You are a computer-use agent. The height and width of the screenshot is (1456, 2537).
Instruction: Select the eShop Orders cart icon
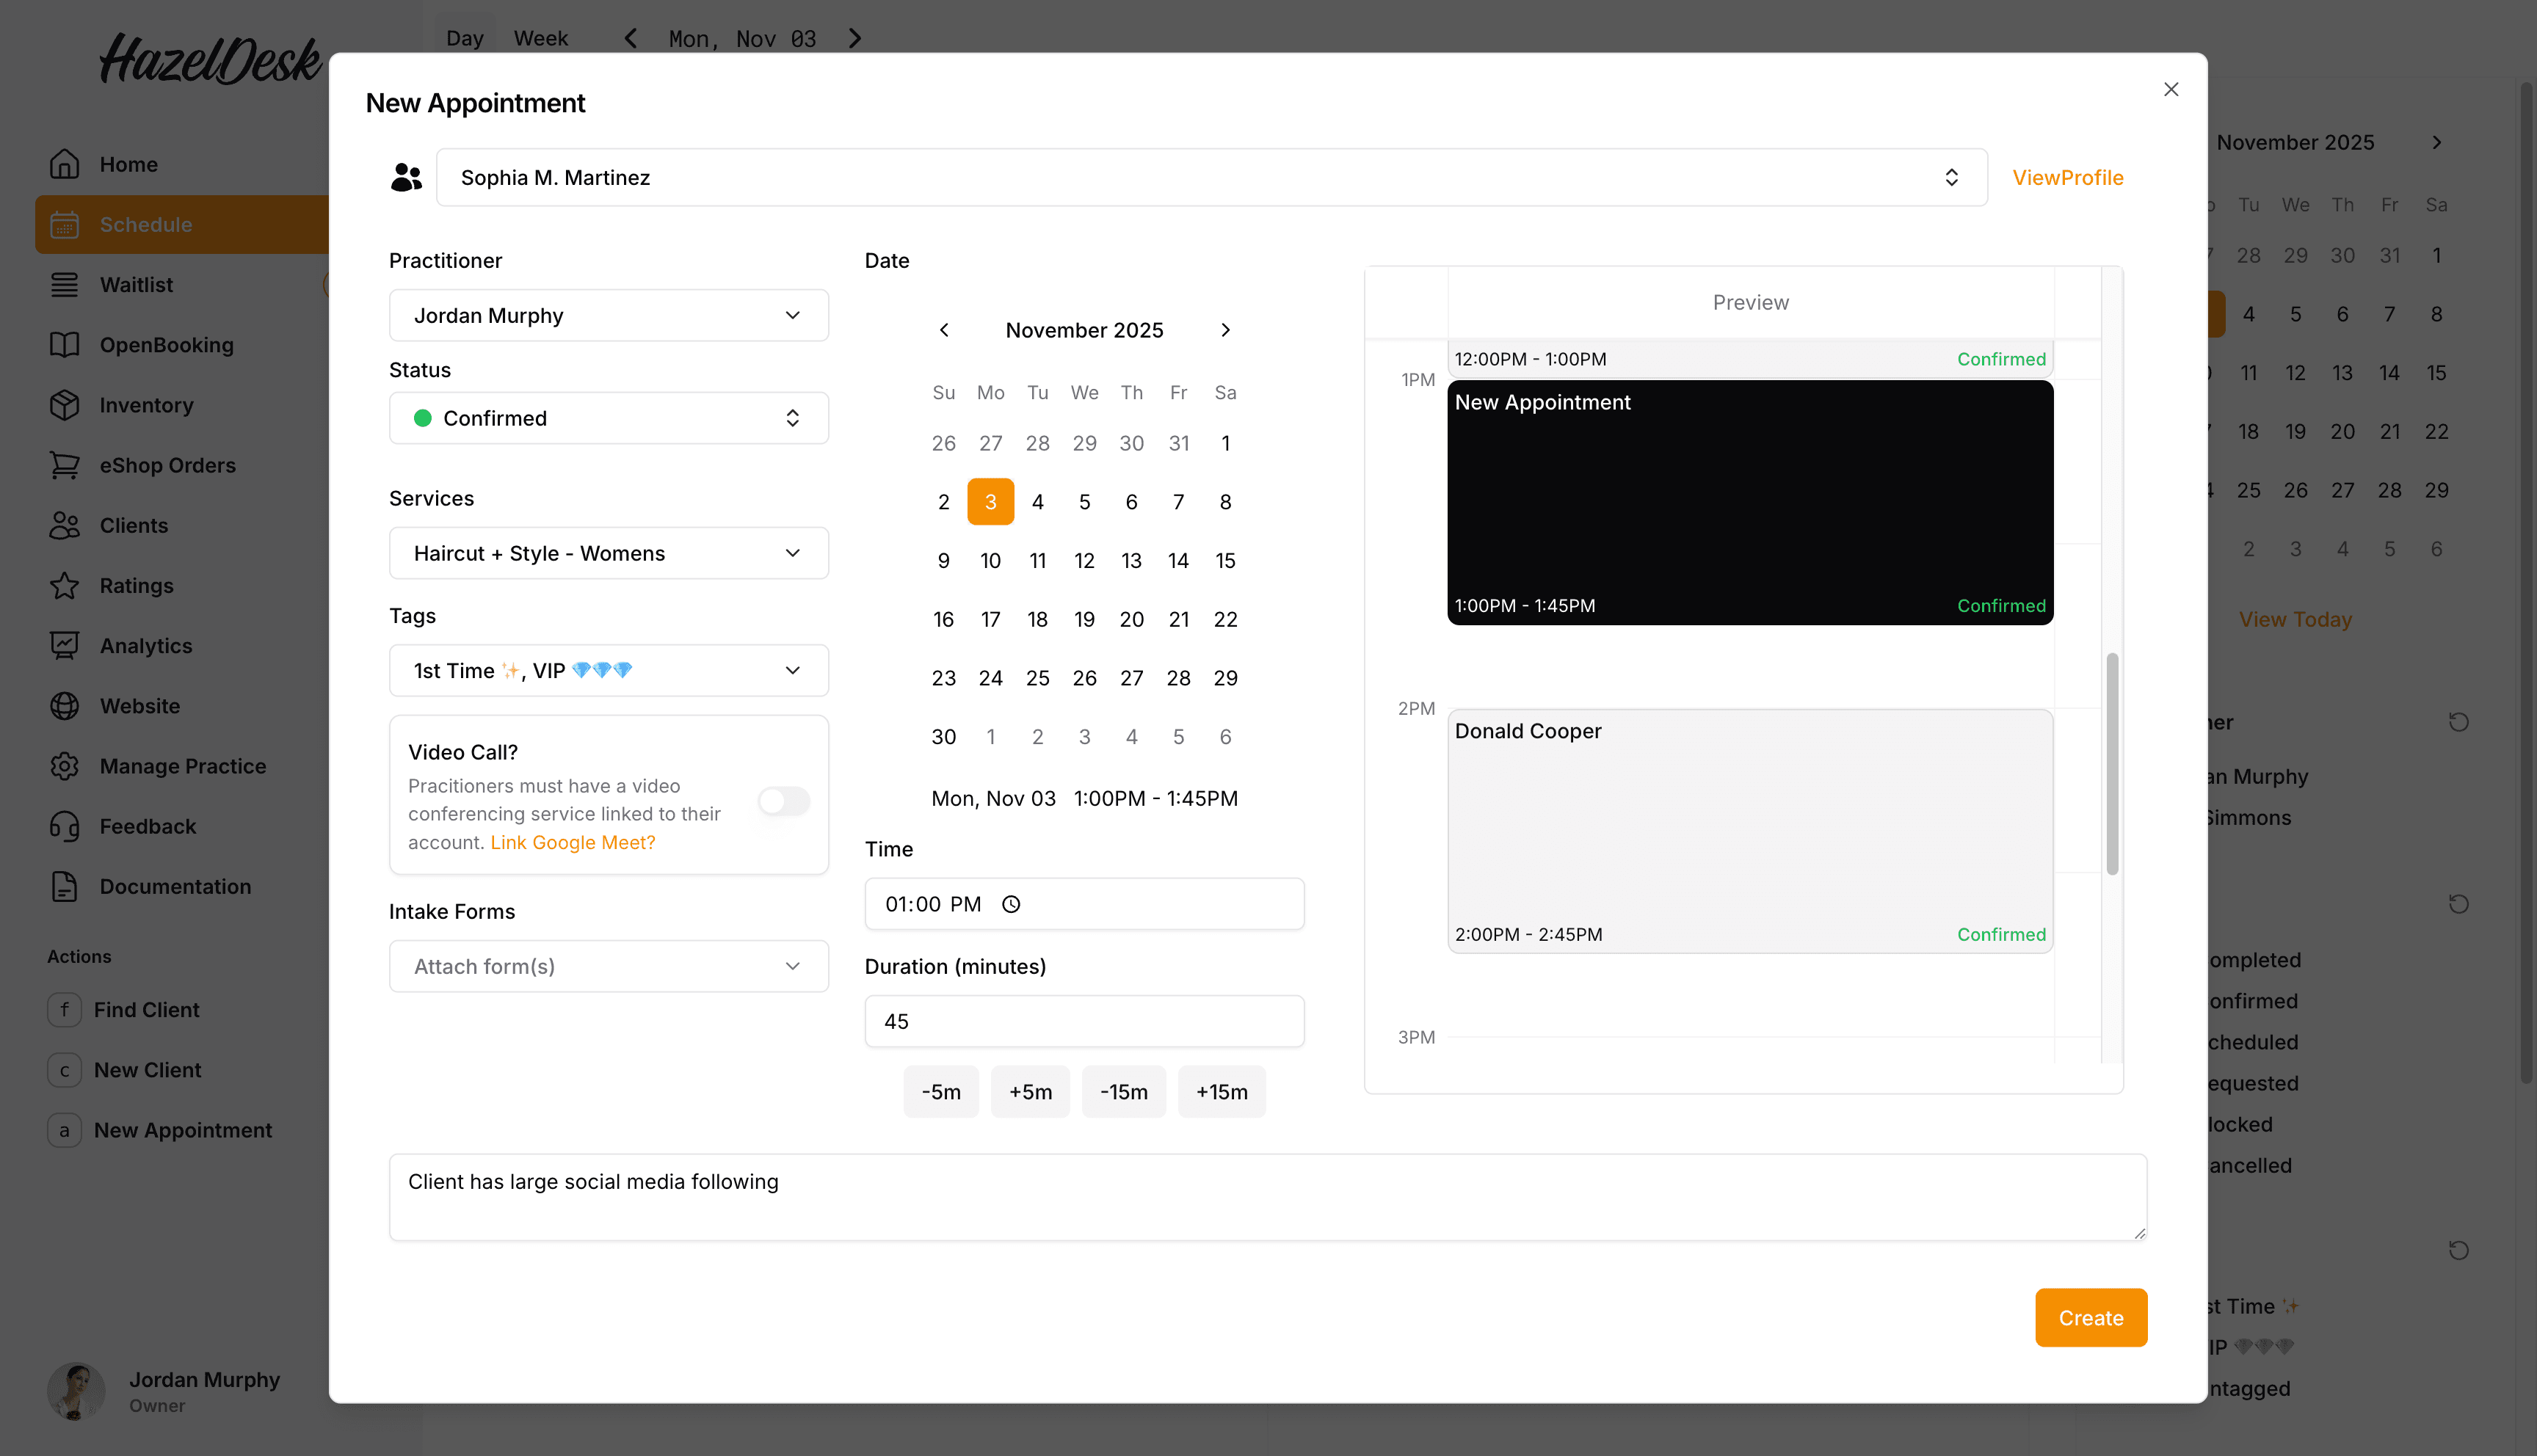click(x=64, y=465)
